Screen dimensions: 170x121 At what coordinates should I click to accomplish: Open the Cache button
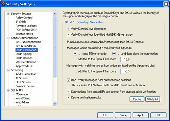[x=137, y=99]
